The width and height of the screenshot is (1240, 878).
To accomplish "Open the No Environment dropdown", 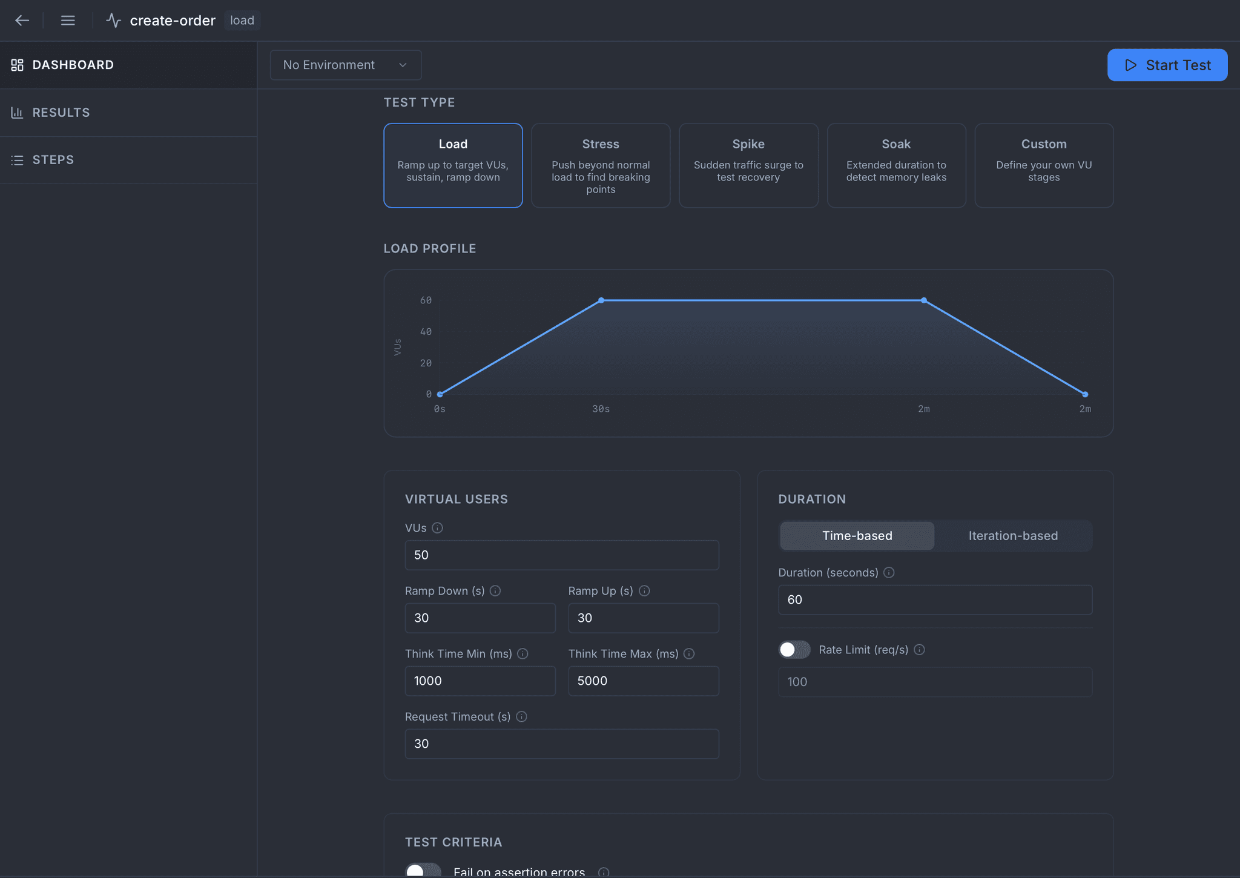I will tap(346, 65).
